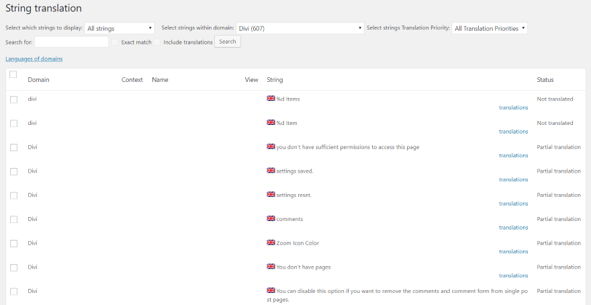Click the 'you don't have sufficient permissions' string
591x305 pixels.
point(347,147)
